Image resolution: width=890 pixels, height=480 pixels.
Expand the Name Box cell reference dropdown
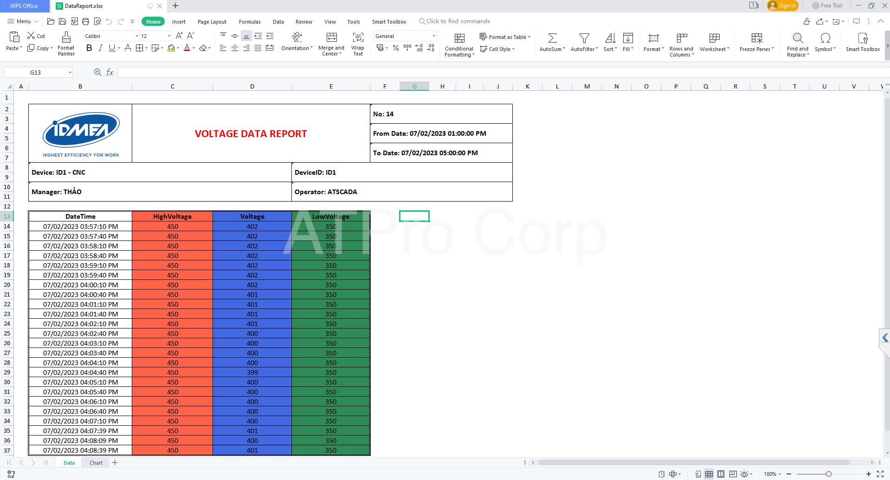pyautogui.click(x=70, y=73)
